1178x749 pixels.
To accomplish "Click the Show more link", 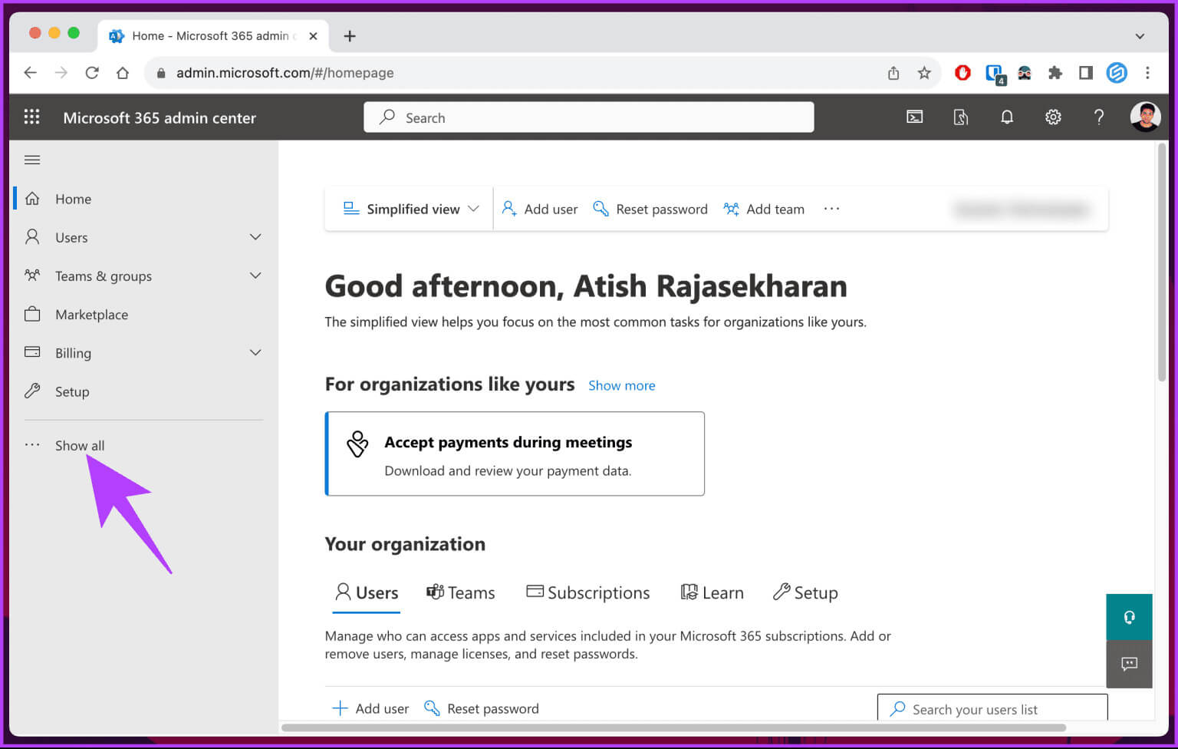I will [x=622, y=385].
